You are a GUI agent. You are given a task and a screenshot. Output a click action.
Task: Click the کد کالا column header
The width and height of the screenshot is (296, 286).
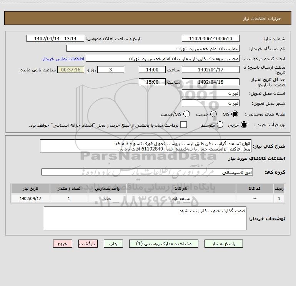pos(254,188)
